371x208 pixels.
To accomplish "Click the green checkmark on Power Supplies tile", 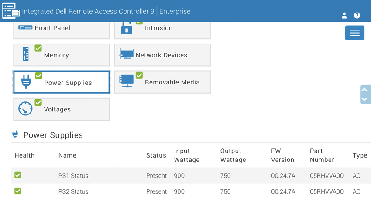I will click(39, 75).
